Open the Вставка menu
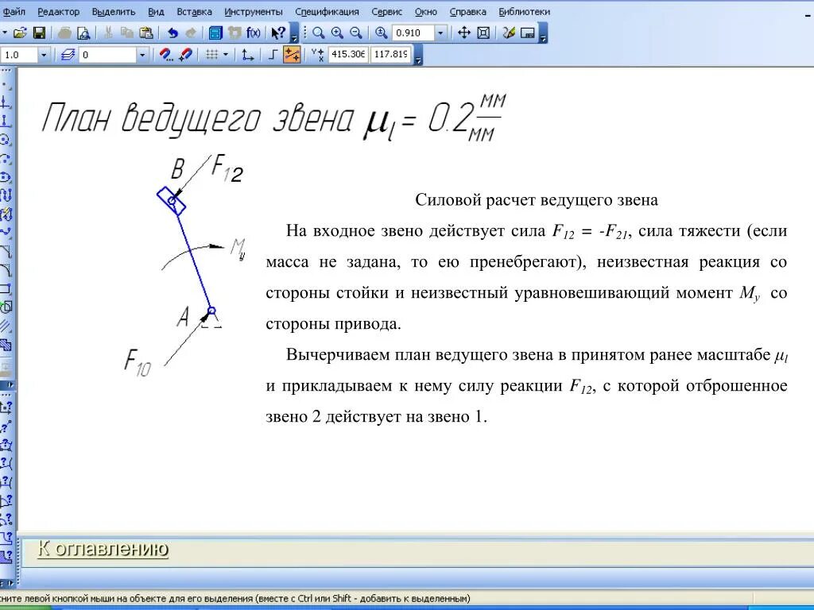The height and width of the screenshot is (610, 814). coord(194,11)
